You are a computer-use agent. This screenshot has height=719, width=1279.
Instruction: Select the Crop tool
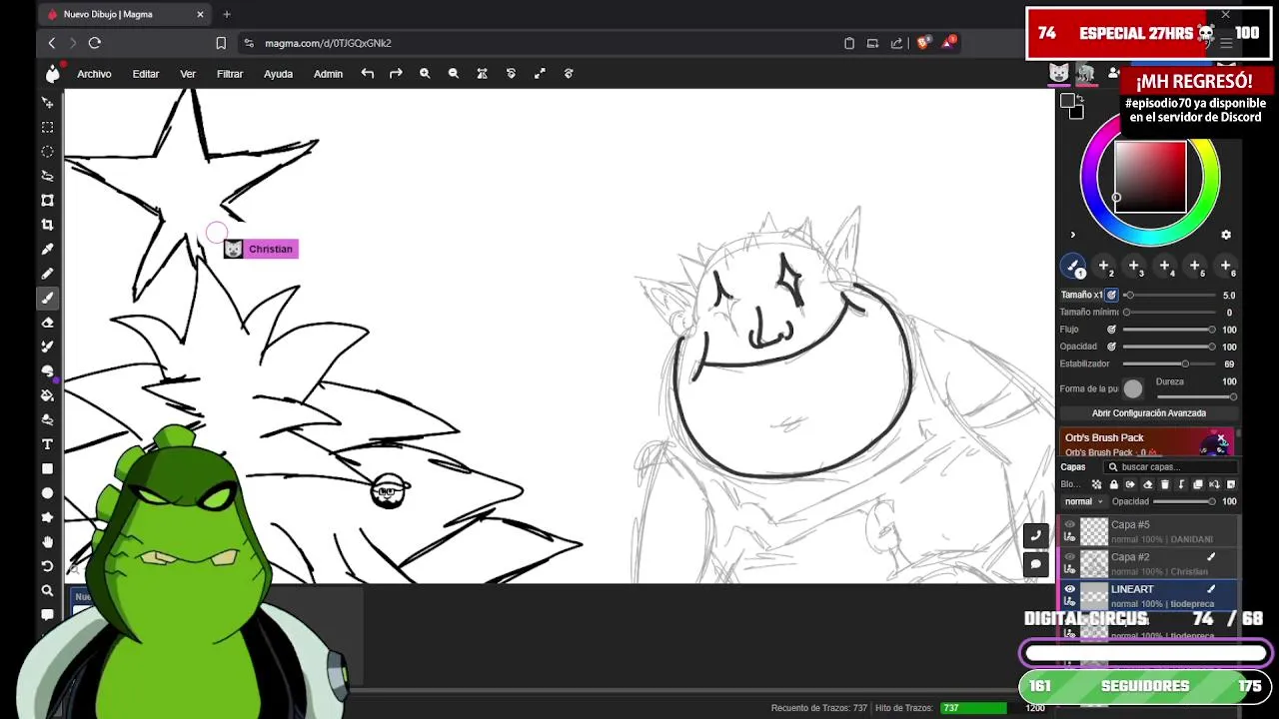(x=47, y=225)
